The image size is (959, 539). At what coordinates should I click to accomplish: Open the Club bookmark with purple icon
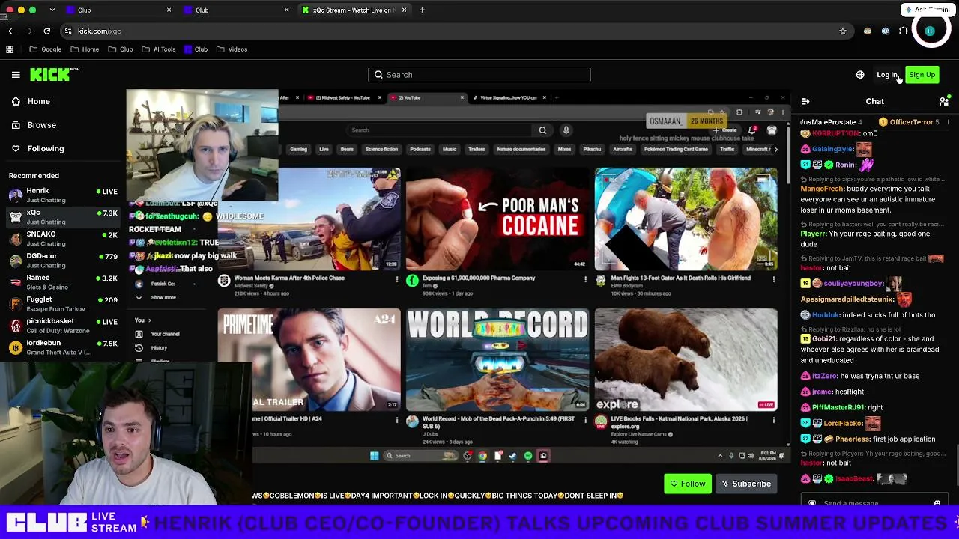[x=196, y=49]
